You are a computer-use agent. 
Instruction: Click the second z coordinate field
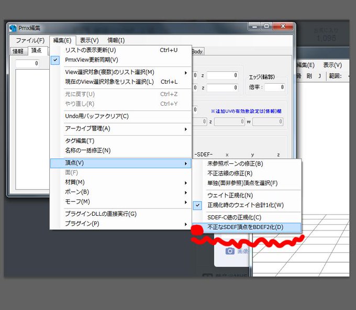pos(222,87)
